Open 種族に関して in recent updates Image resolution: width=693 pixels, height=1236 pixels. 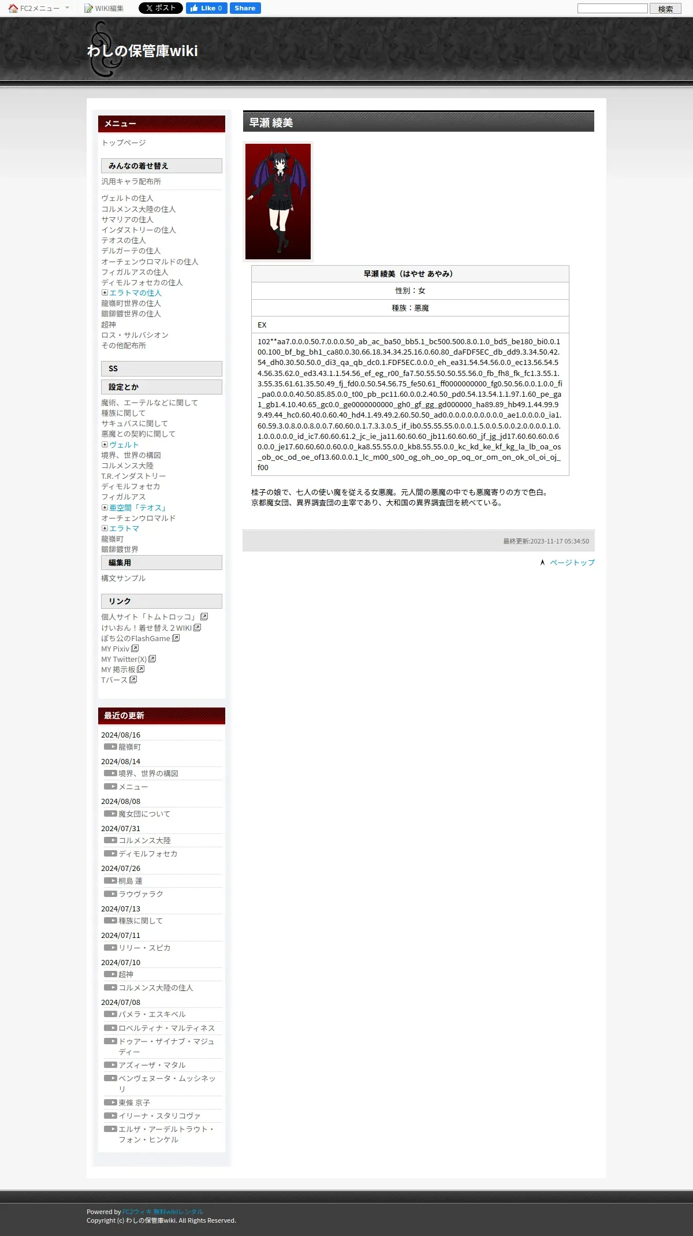pos(140,921)
